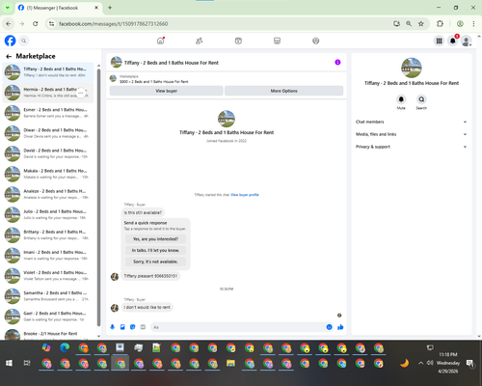This screenshot has height=386, width=482.
Task: Open the notifications bell icon
Action: click(453, 41)
